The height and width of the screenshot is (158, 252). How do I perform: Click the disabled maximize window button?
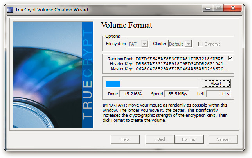[218, 8]
